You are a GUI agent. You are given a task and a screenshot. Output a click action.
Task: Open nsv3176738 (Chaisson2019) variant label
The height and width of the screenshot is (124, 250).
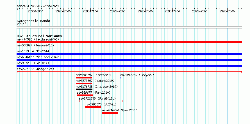pyautogui.click(x=97, y=87)
